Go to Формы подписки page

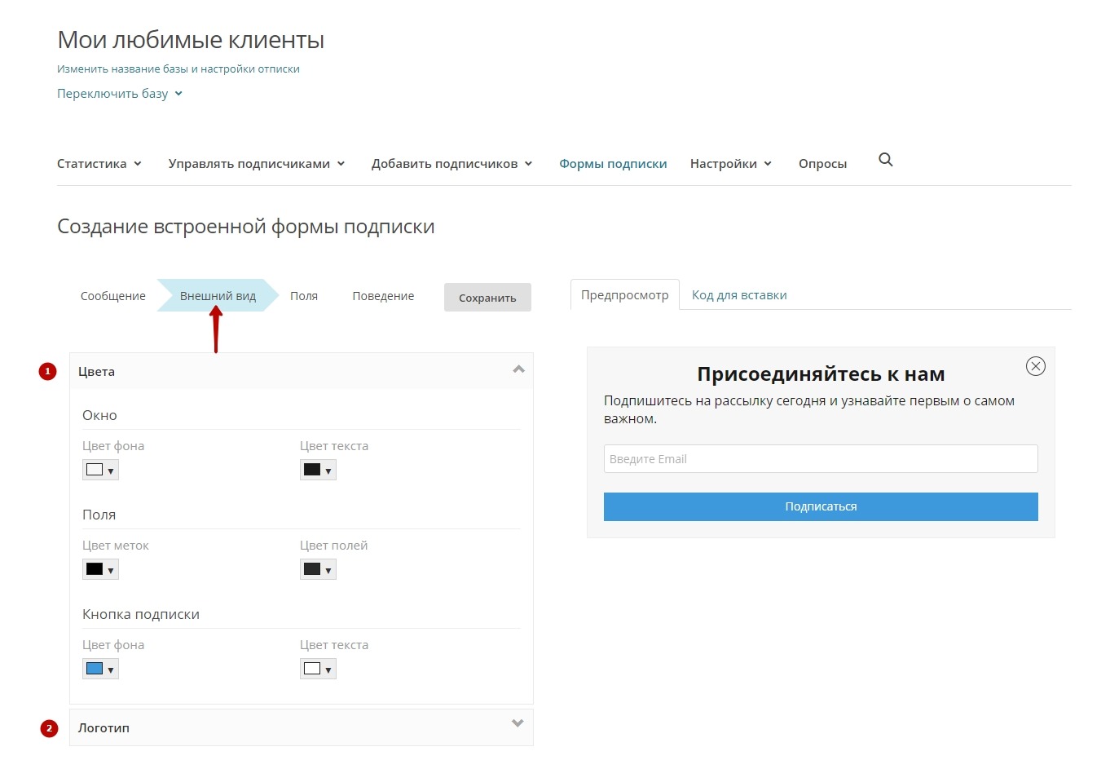click(x=613, y=164)
